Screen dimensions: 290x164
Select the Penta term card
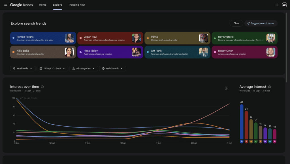[x=177, y=38]
